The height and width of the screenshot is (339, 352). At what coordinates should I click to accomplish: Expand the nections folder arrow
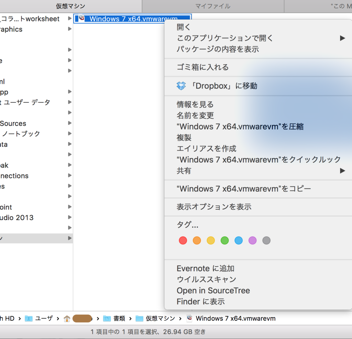click(70, 175)
